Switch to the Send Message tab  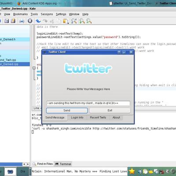pos(55,117)
